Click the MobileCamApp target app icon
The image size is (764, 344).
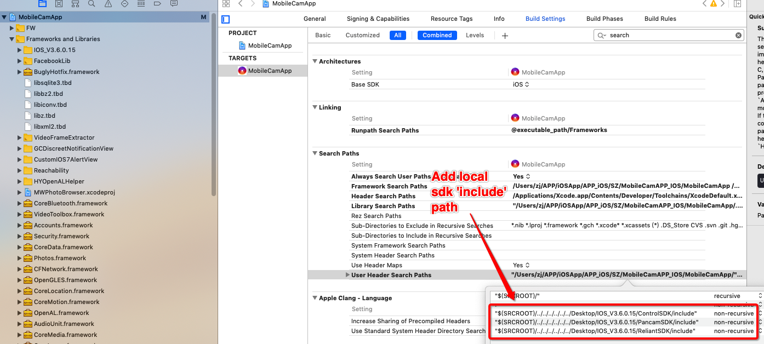click(242, 71)
